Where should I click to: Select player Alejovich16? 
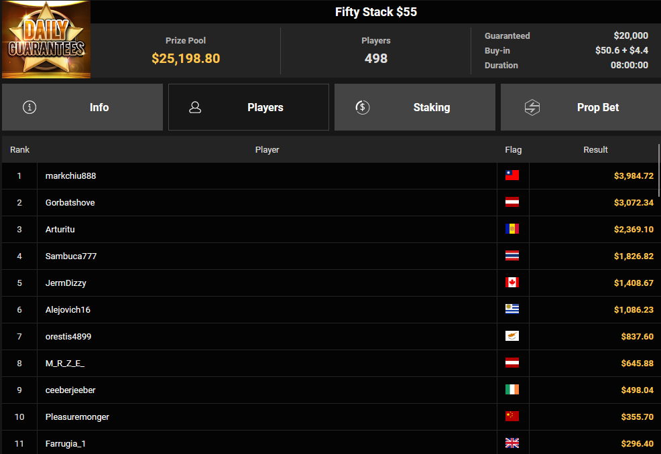pos(68,310)
